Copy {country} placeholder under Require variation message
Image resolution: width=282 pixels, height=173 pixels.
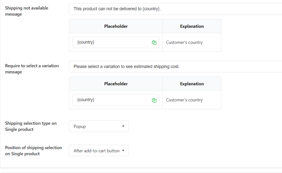tap(154, 100)
